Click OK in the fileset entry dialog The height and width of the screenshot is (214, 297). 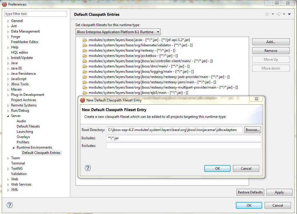click(217, 169)
